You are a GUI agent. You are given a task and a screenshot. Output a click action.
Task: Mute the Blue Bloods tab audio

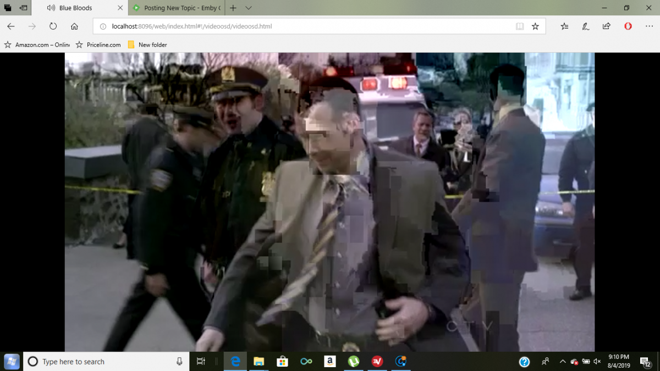coord(51,8)
